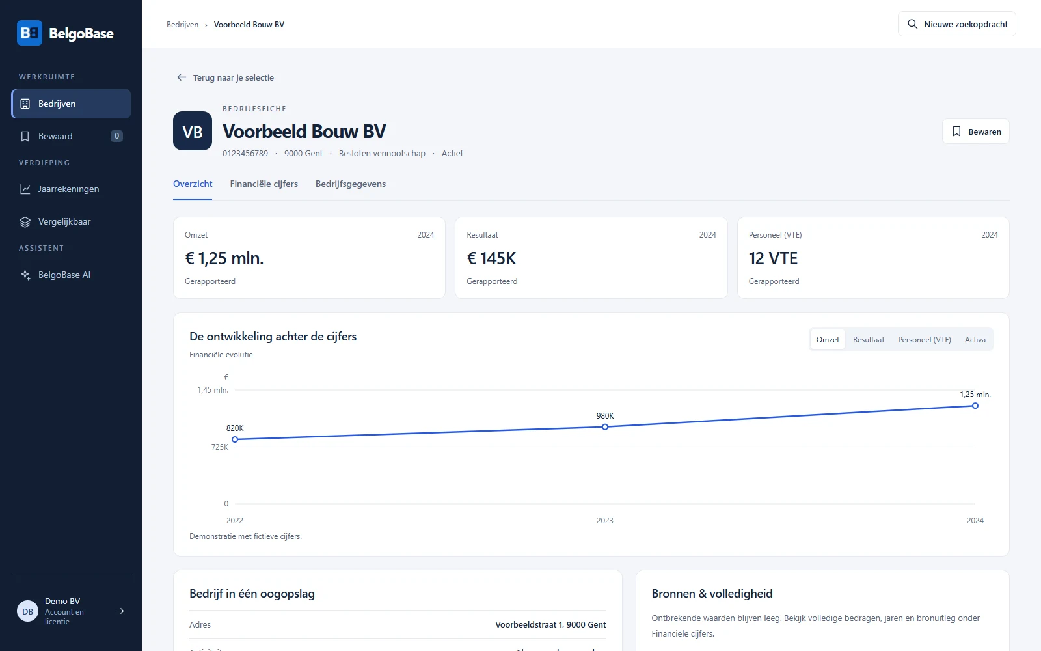The width and height of the screenshot is (1041, 651).
Task: Click the Bedrijven breadcrumb link
Action: pyautogui.click(x=182, y=25)
